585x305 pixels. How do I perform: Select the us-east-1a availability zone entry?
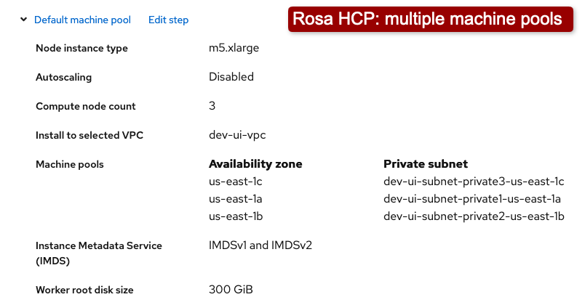(x=236, y=199)
